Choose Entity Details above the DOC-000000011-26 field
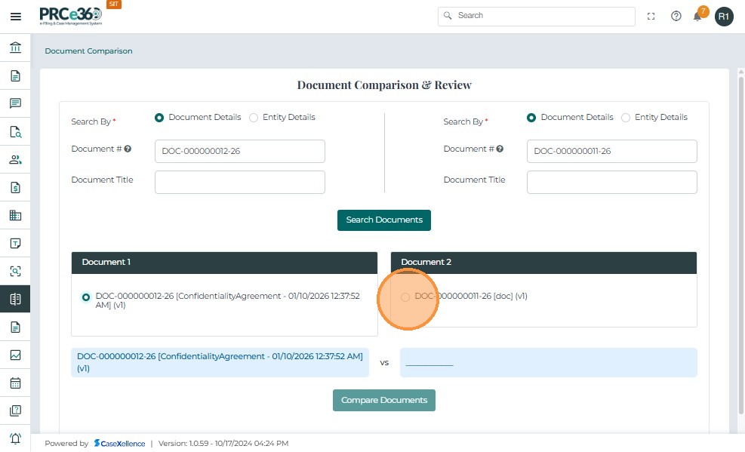 point(626,118)
